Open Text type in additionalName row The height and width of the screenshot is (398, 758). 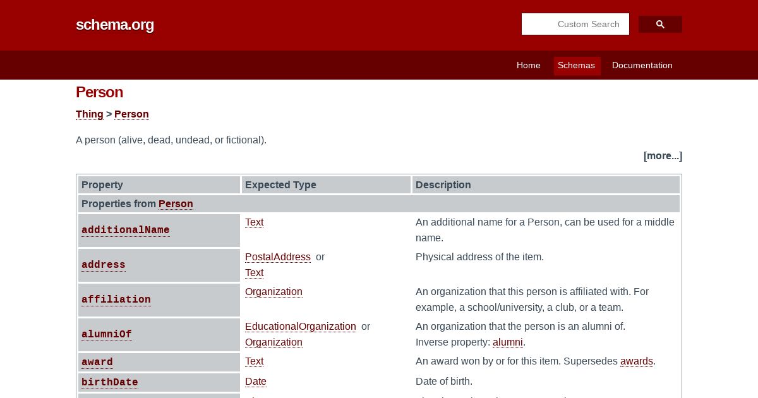(254, 222)
